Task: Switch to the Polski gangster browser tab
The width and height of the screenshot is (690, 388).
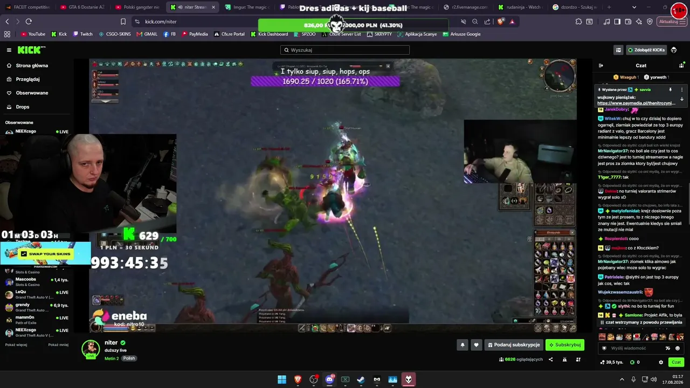Action: 137,8
